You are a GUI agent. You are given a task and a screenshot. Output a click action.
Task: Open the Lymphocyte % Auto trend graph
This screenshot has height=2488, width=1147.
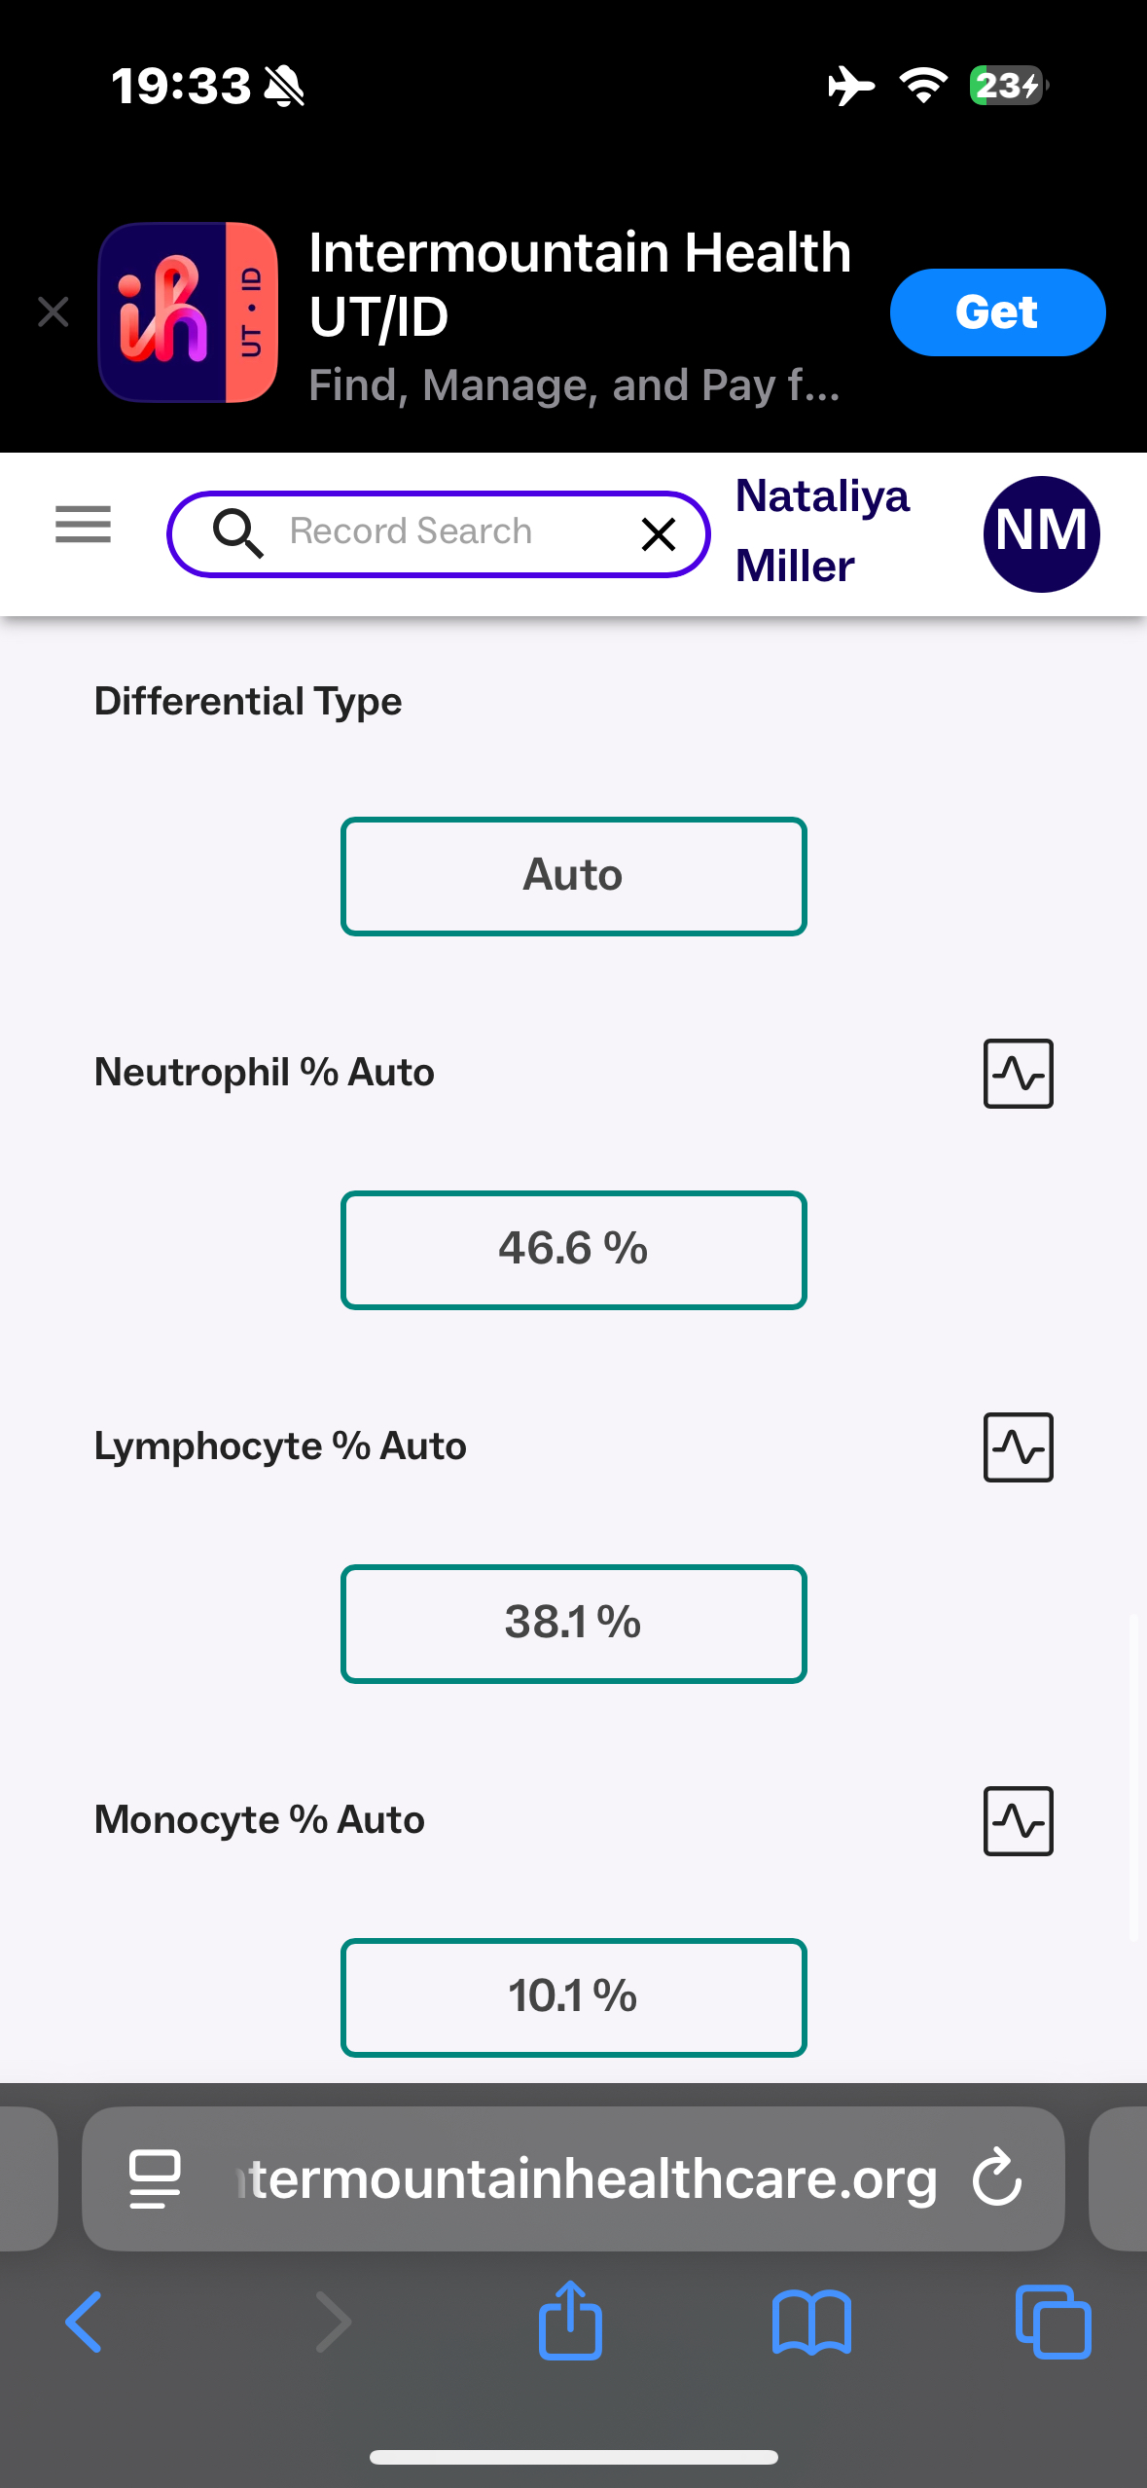click(1018, 1447)
